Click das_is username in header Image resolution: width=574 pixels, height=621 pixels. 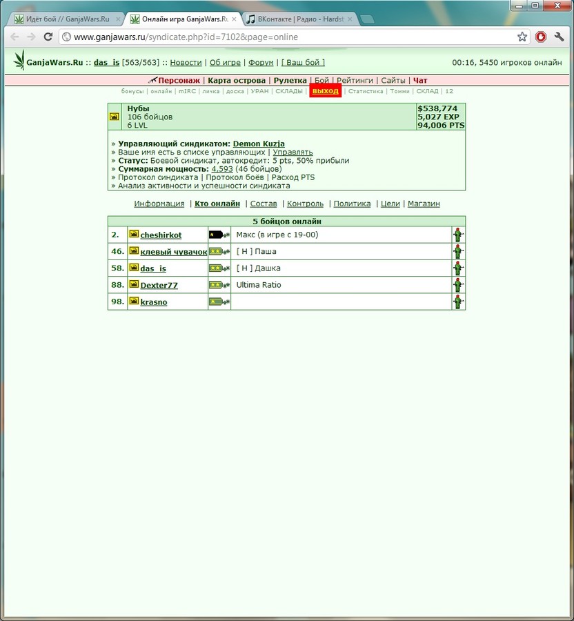(106, 63)
